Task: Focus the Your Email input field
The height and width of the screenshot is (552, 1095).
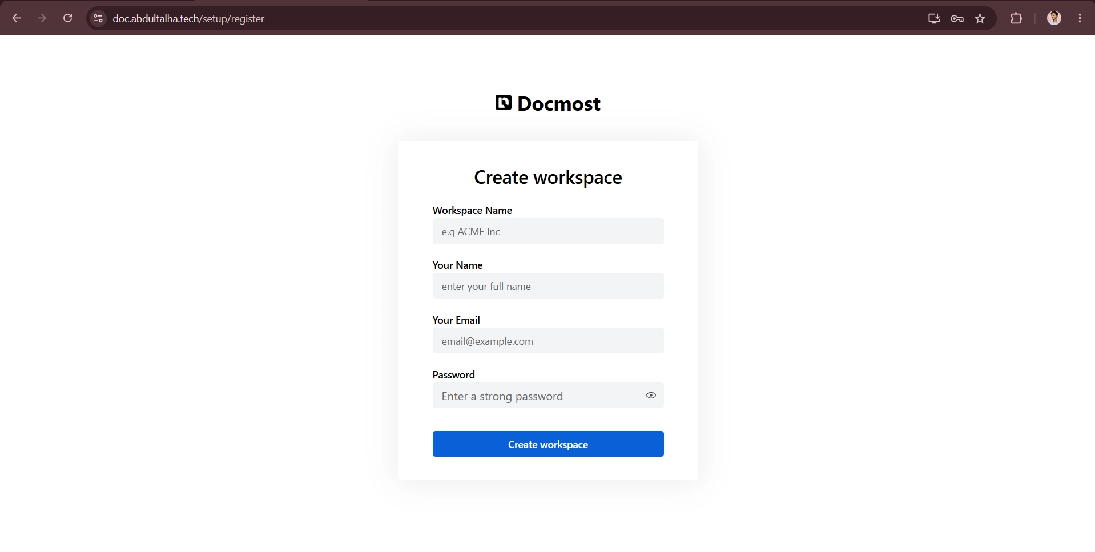Action: click(548, 341)
